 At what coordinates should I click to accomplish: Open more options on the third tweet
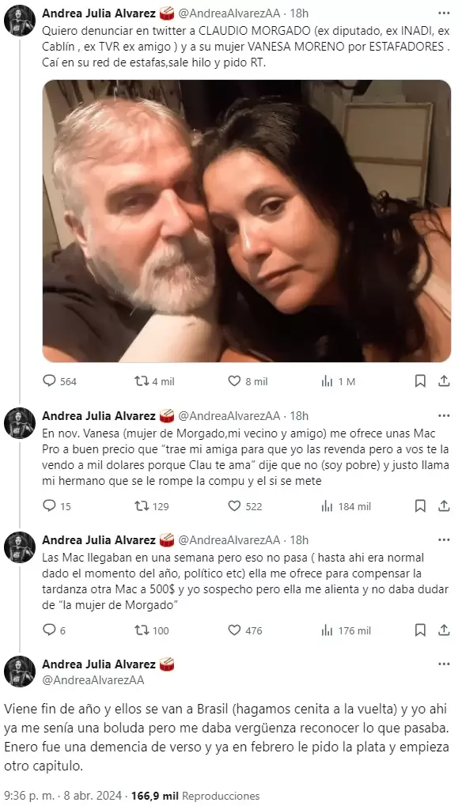point(444,539)
